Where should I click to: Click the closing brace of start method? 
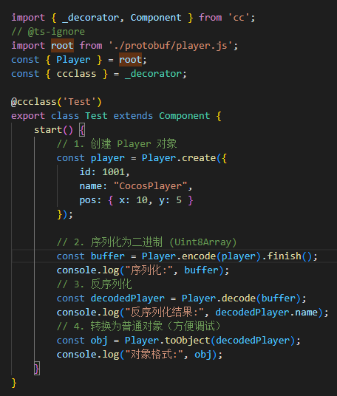(37, 369)
